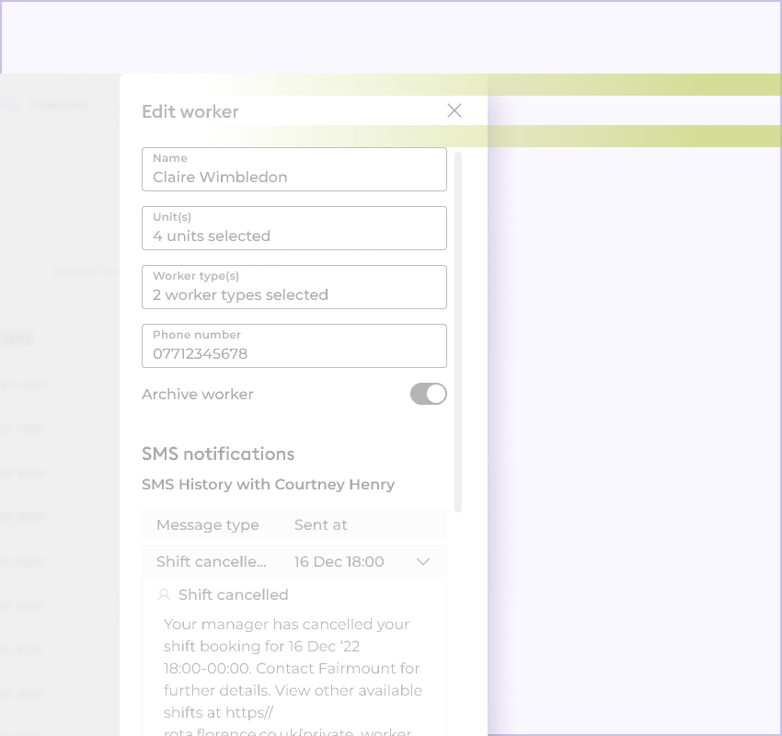
Task: Click the Phone number field
Action: 294,346
